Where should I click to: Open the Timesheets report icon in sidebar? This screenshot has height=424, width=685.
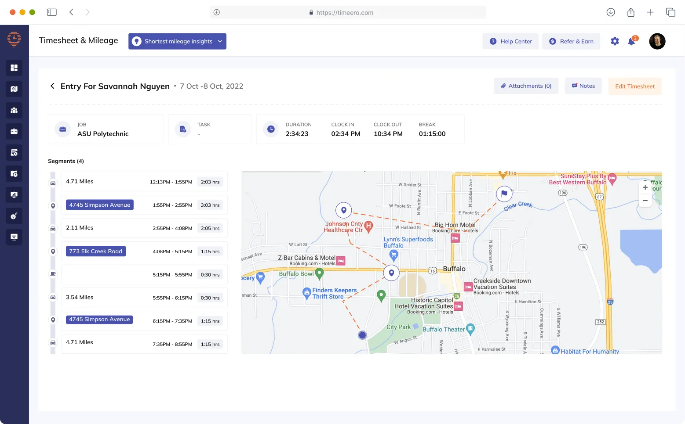[x=14, y=152]
